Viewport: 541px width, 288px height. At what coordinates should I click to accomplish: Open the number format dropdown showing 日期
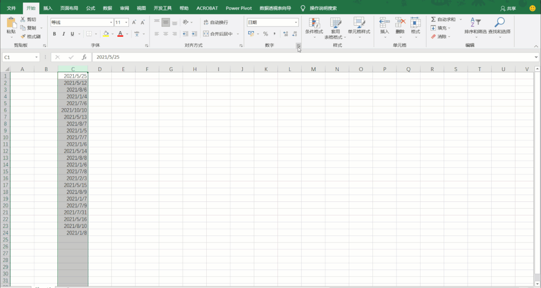pos(296,23)
